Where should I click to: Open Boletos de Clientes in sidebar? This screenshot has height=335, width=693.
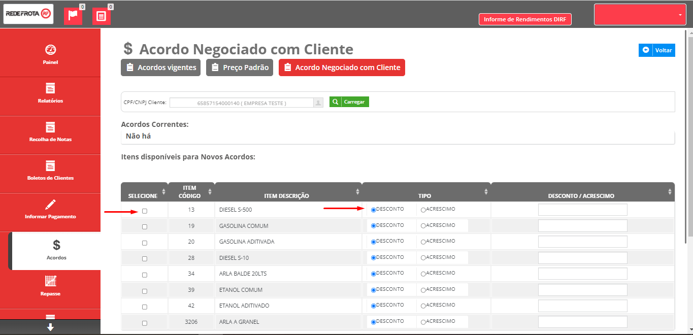click(50, 171)
